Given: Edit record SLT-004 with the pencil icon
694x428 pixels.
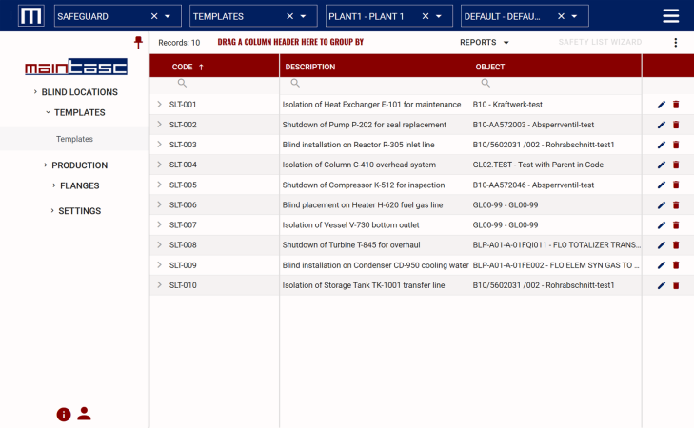Looking at the screenshot, I should point(662,165).
